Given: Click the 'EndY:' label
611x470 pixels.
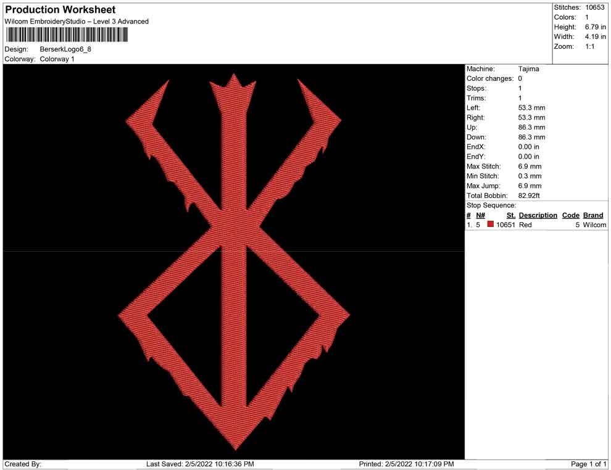Looking at the screenshot, I should [x=476, y=157].
